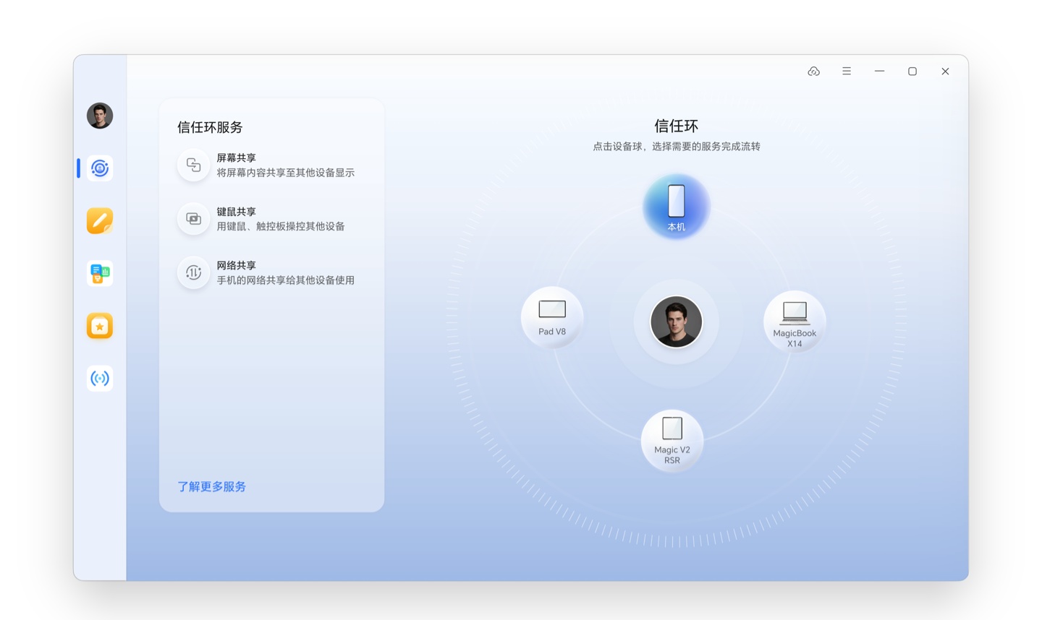Click the cloud icon in the title bar
1042x620 pixels.
coord(813,72)
